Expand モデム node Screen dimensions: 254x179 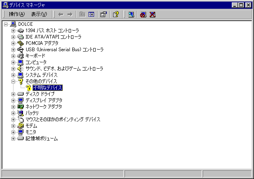click(x=13, y=126)
